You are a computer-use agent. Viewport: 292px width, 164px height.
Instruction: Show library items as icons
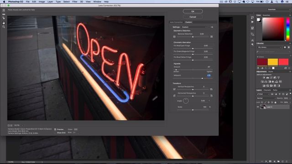[x=285, y=47]
